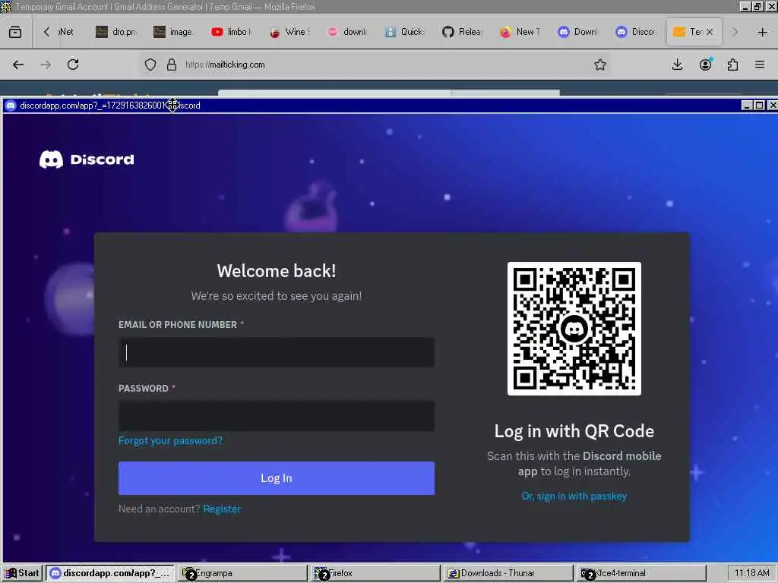778x583 pixels.
Task: Click the Password input field
Action: (277, 415)
